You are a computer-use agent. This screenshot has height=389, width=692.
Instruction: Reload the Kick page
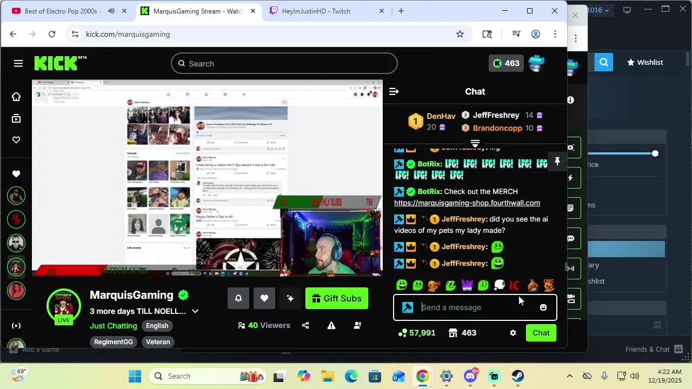52,34
